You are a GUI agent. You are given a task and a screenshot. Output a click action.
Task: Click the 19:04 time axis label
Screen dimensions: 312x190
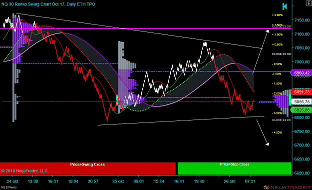click(x=73, y=181)
